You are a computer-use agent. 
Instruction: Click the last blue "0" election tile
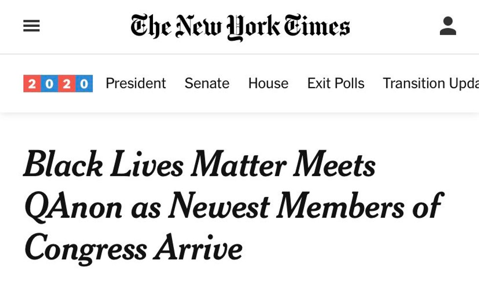[84, 84]
